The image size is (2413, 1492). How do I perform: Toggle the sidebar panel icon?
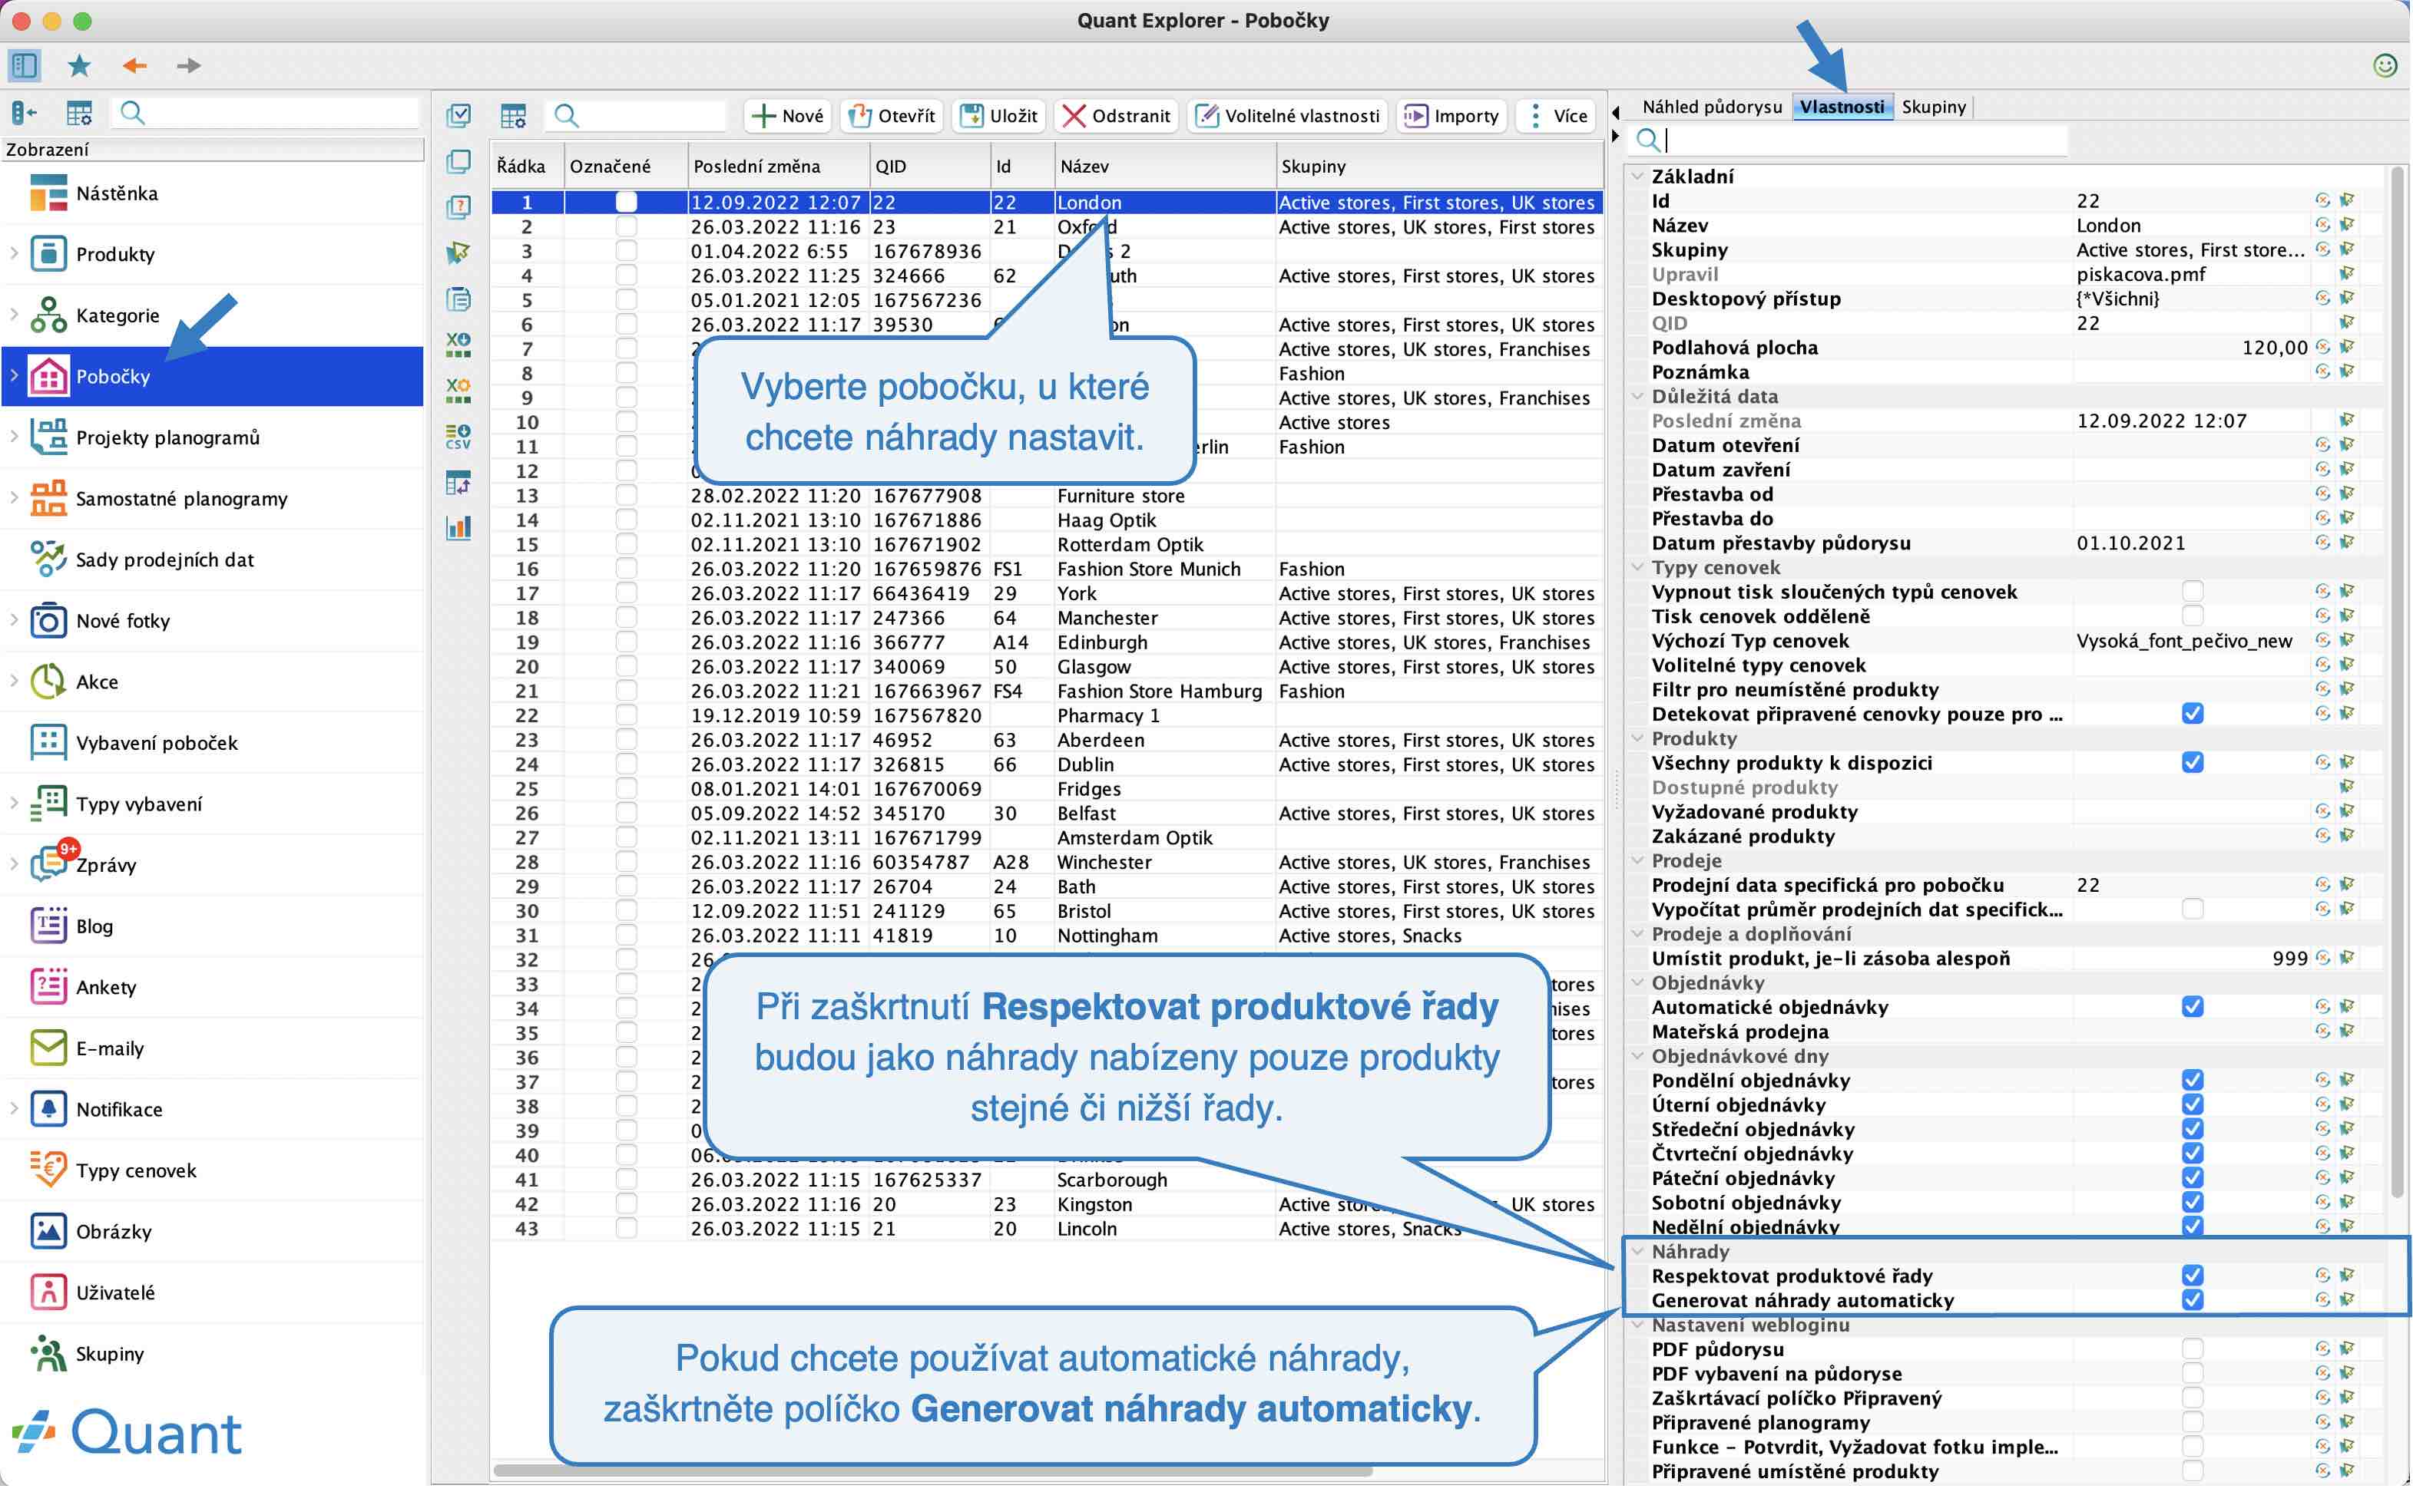25,66
